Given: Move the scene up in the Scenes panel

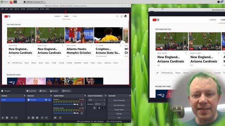Looking at the screenshot, I should coord(12,118).
